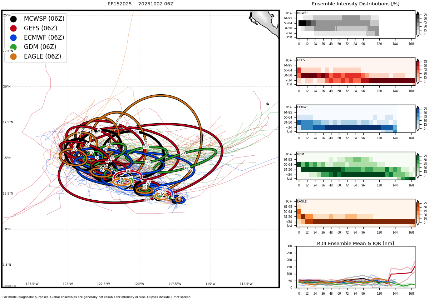Click the 'ECMWF' label inside the blue heatmap
This screenshot has width=429, height=300.
coord(302,107)
